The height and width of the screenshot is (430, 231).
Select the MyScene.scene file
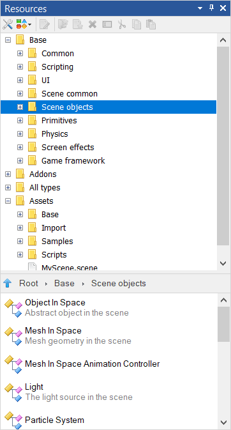[70, 267]
